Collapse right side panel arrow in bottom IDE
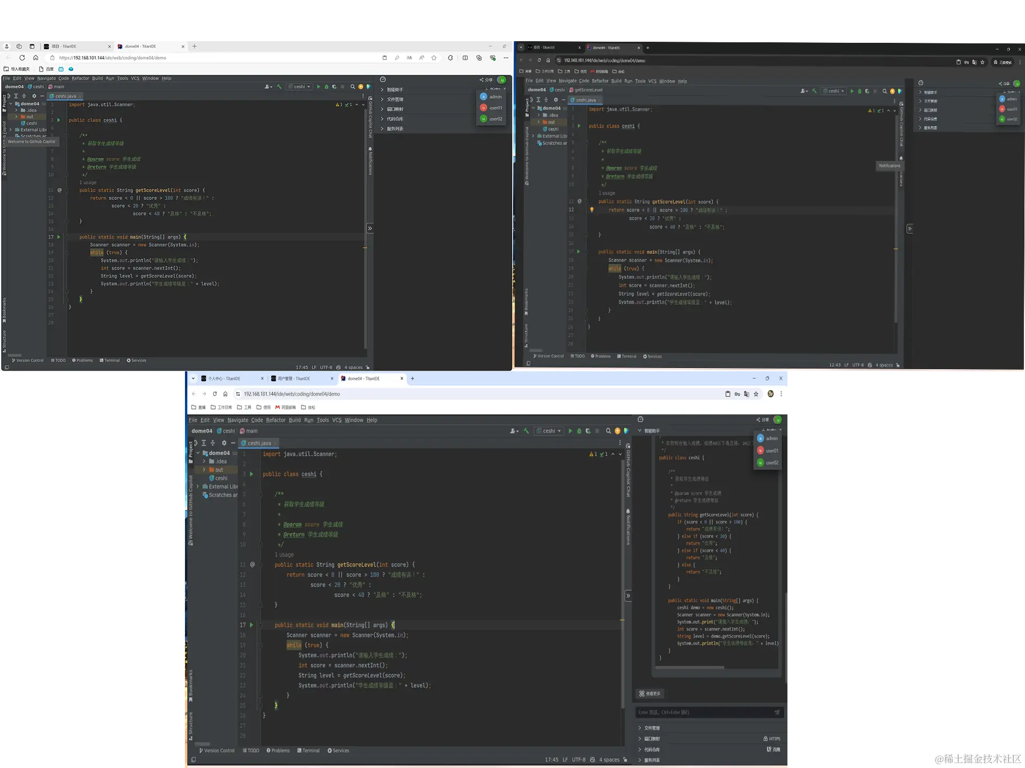Screen dimensions: 1025x768 click(x=628, y=596)
